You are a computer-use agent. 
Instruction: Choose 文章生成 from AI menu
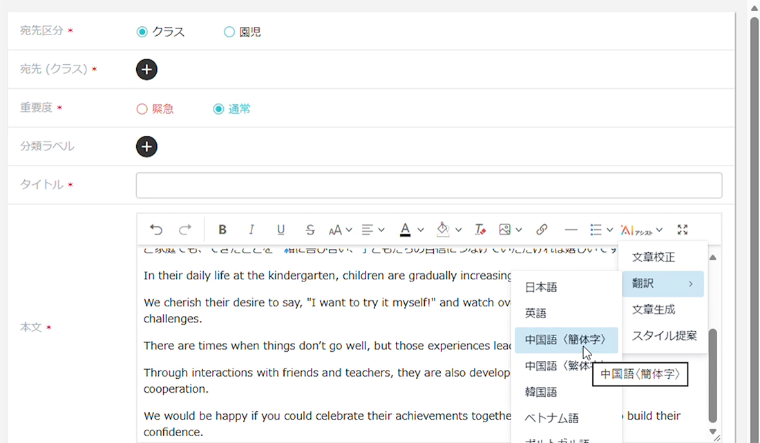tap(663, 310)
